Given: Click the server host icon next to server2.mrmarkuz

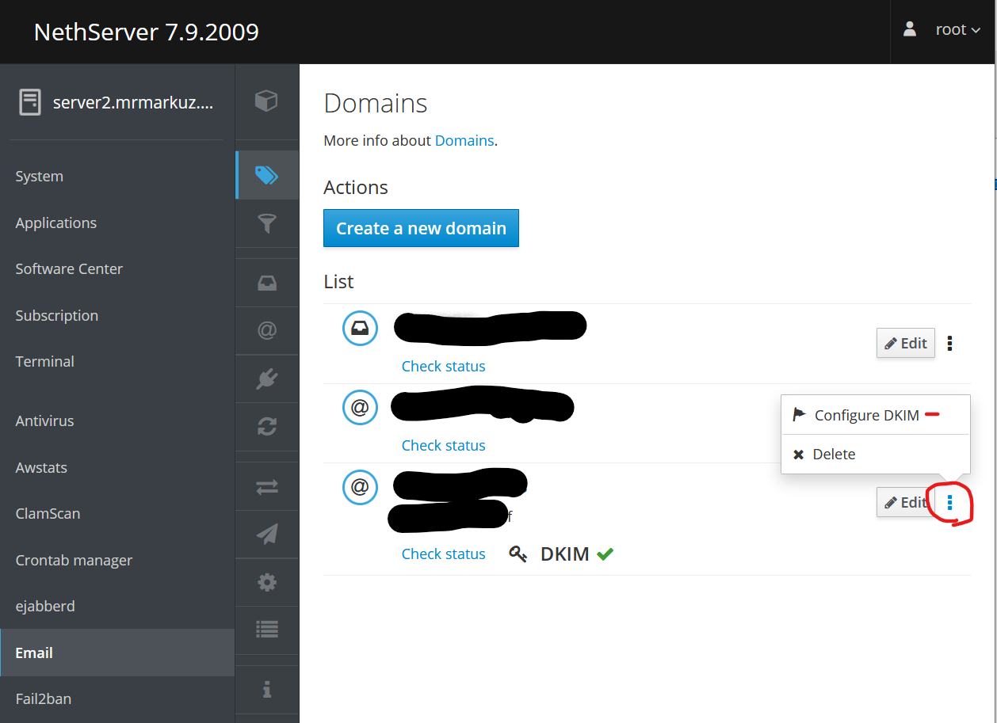Looking at the screenshot, I should pyautogui.click(x=30, y=102).
